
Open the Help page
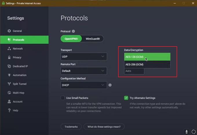click(24, 110)
